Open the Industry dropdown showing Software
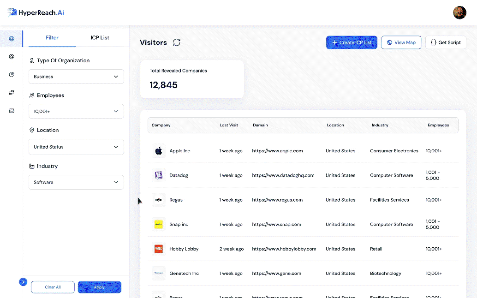477x298 pixels. click(76, 182)
